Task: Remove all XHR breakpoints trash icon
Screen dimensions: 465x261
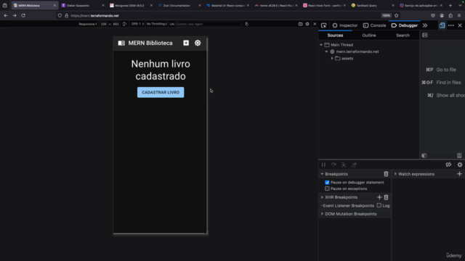Action: pos(386,197)
